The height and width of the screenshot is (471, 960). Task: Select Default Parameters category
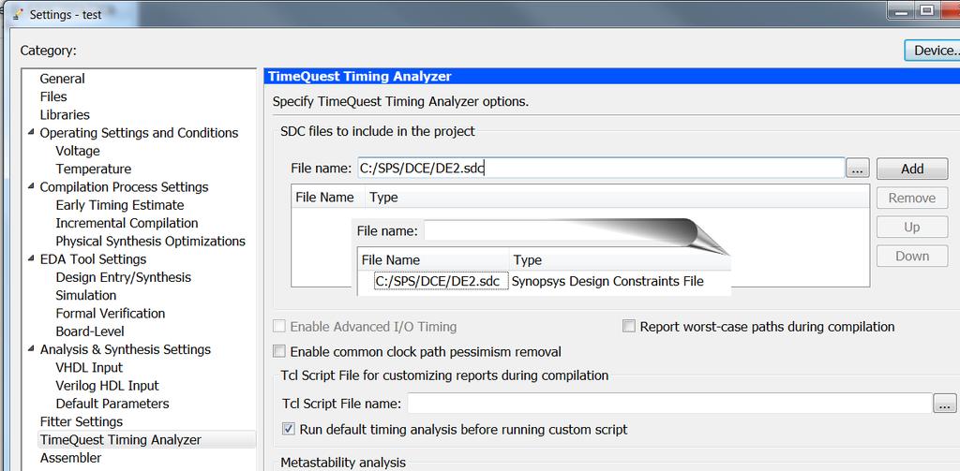(x=112, y=403)
